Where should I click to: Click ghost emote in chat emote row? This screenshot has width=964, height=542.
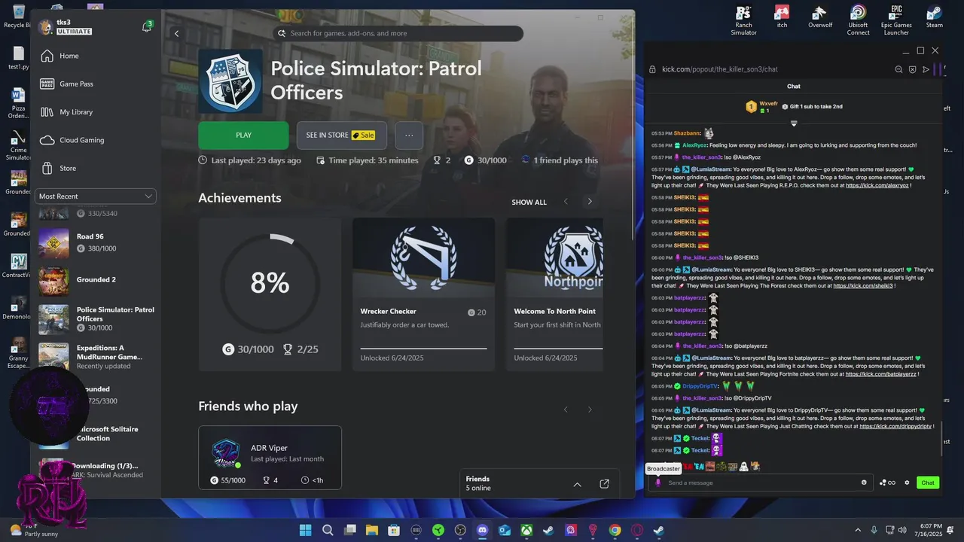[743, 467]
